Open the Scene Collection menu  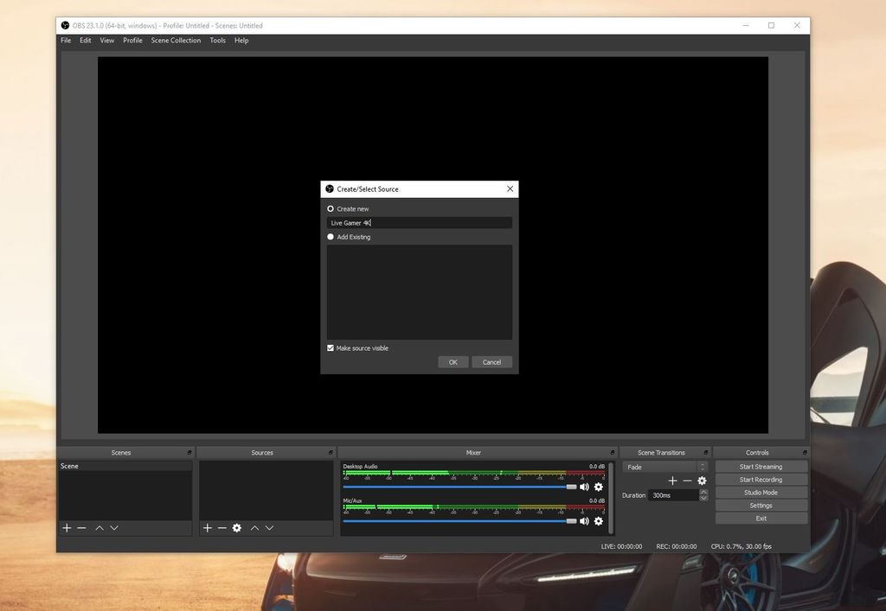[176, 40]
